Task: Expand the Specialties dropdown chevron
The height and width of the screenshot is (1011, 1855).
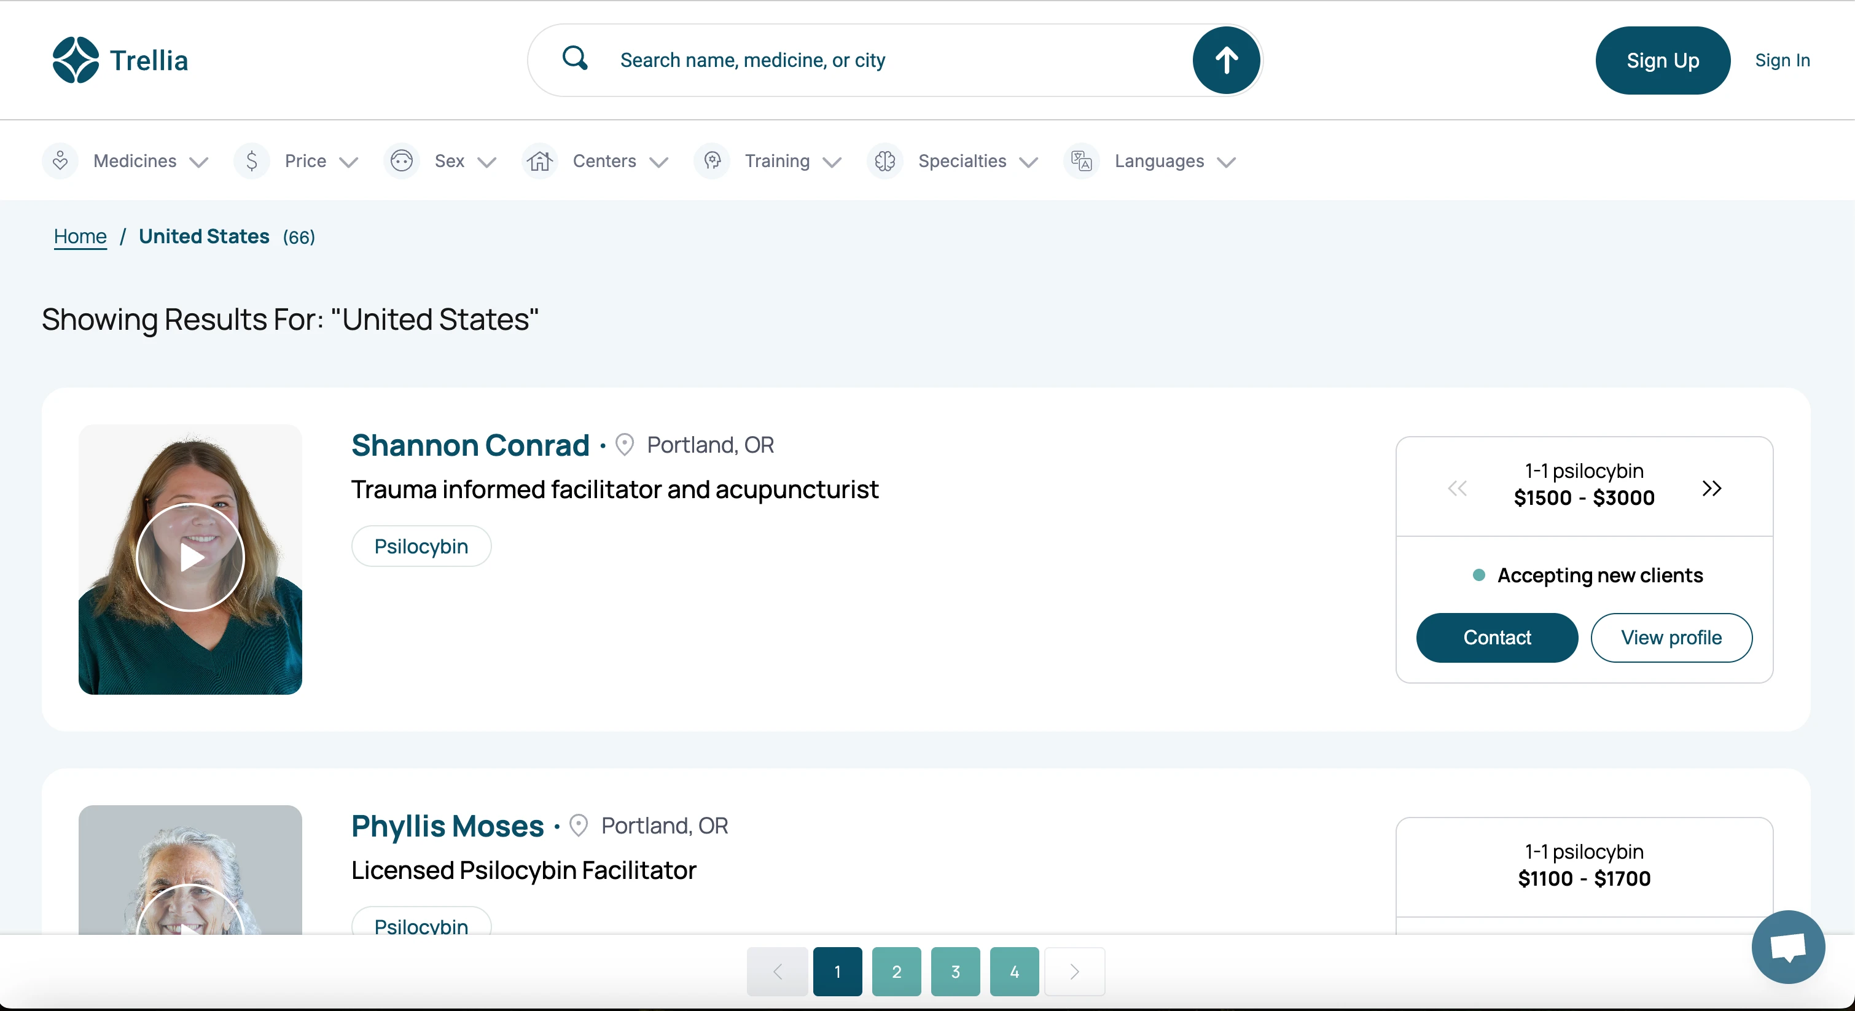Action: [1028, 162]
